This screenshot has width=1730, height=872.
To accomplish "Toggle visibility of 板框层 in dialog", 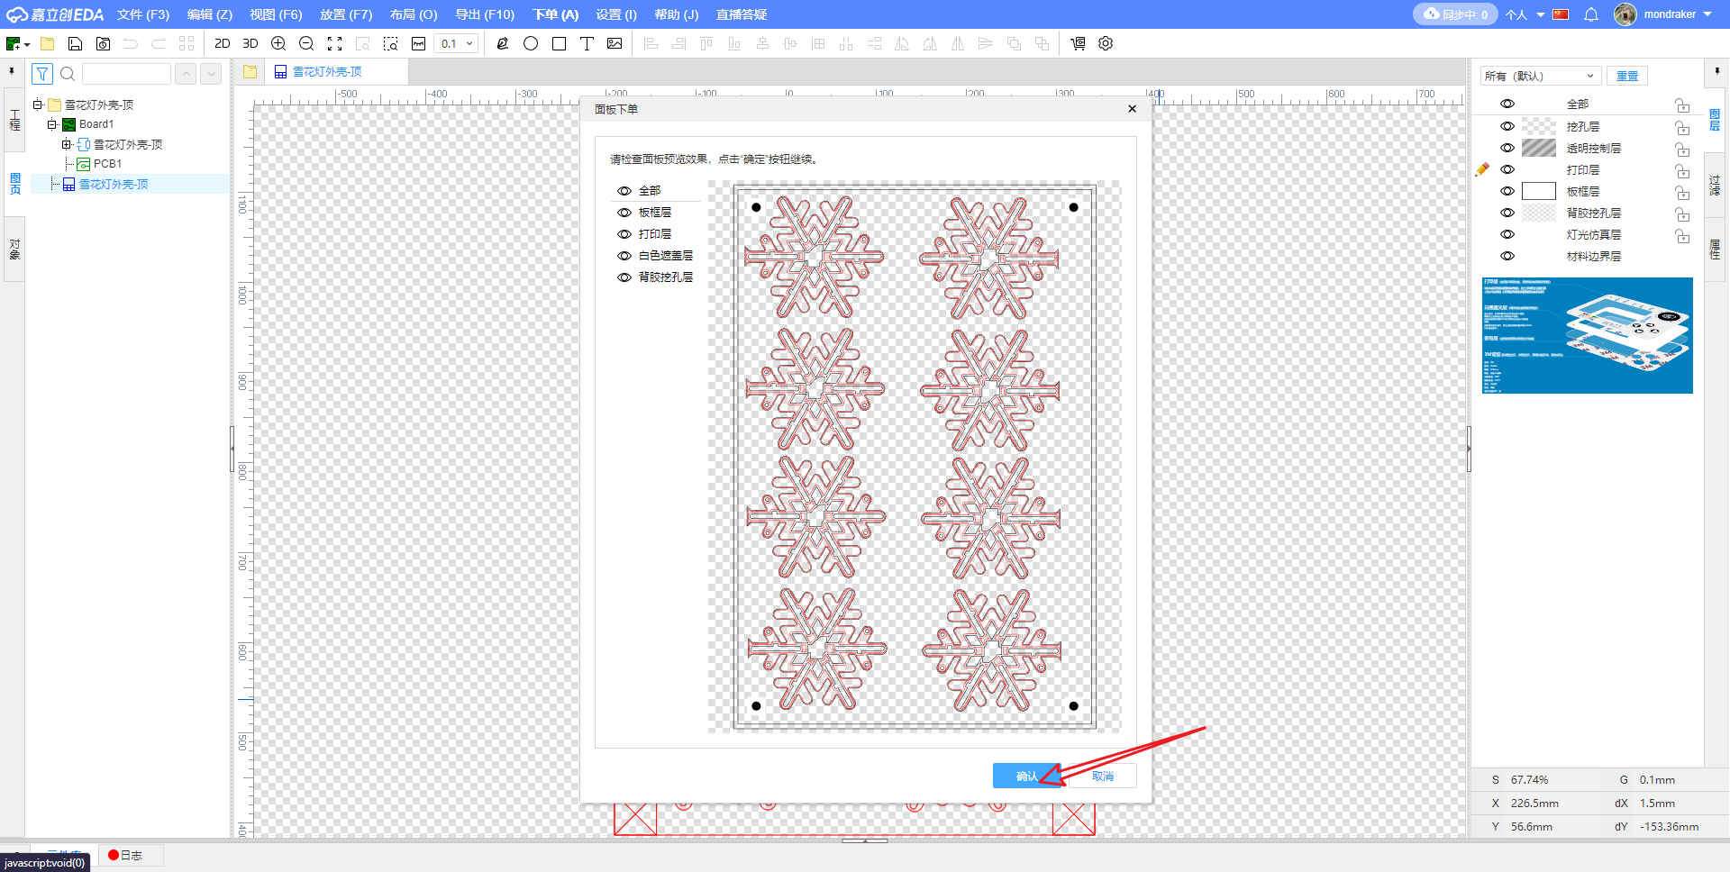I will click(624, 213).
